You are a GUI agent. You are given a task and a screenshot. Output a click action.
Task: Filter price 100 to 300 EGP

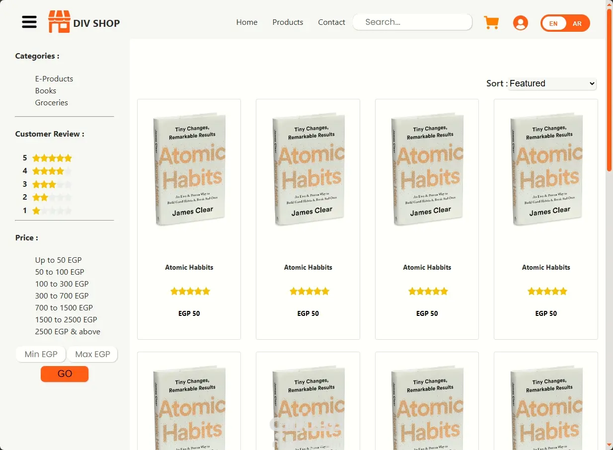click(x=62, y=284)
